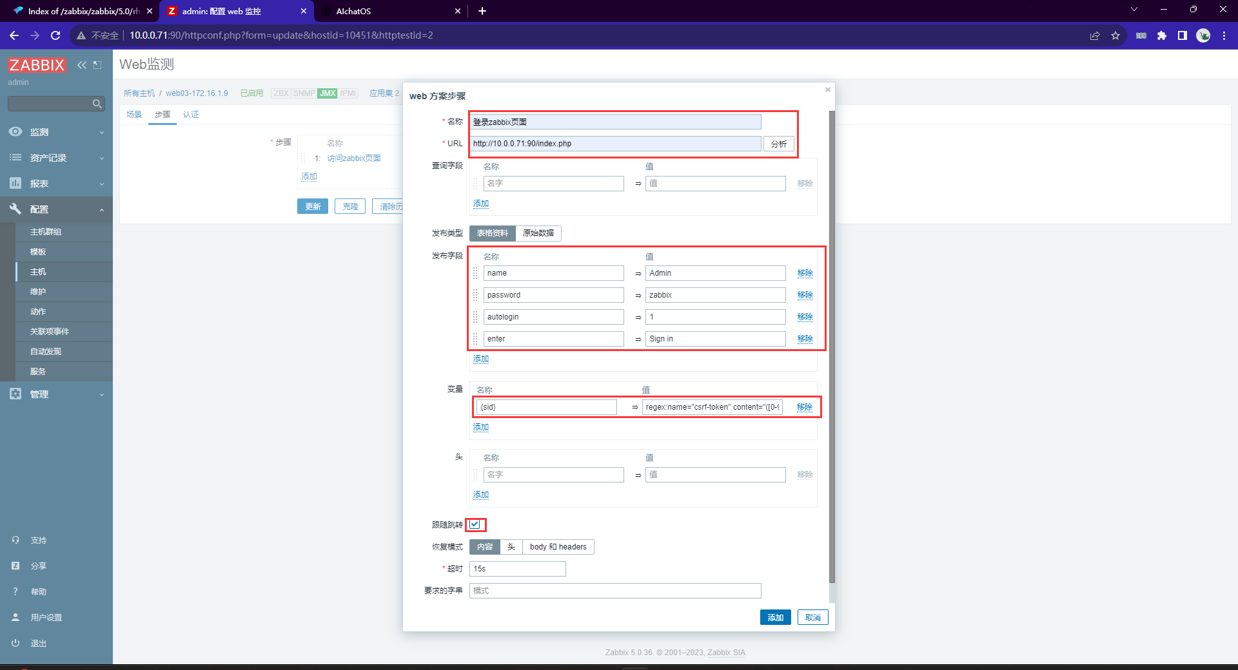Click the 更新 update button

point(313,206)
